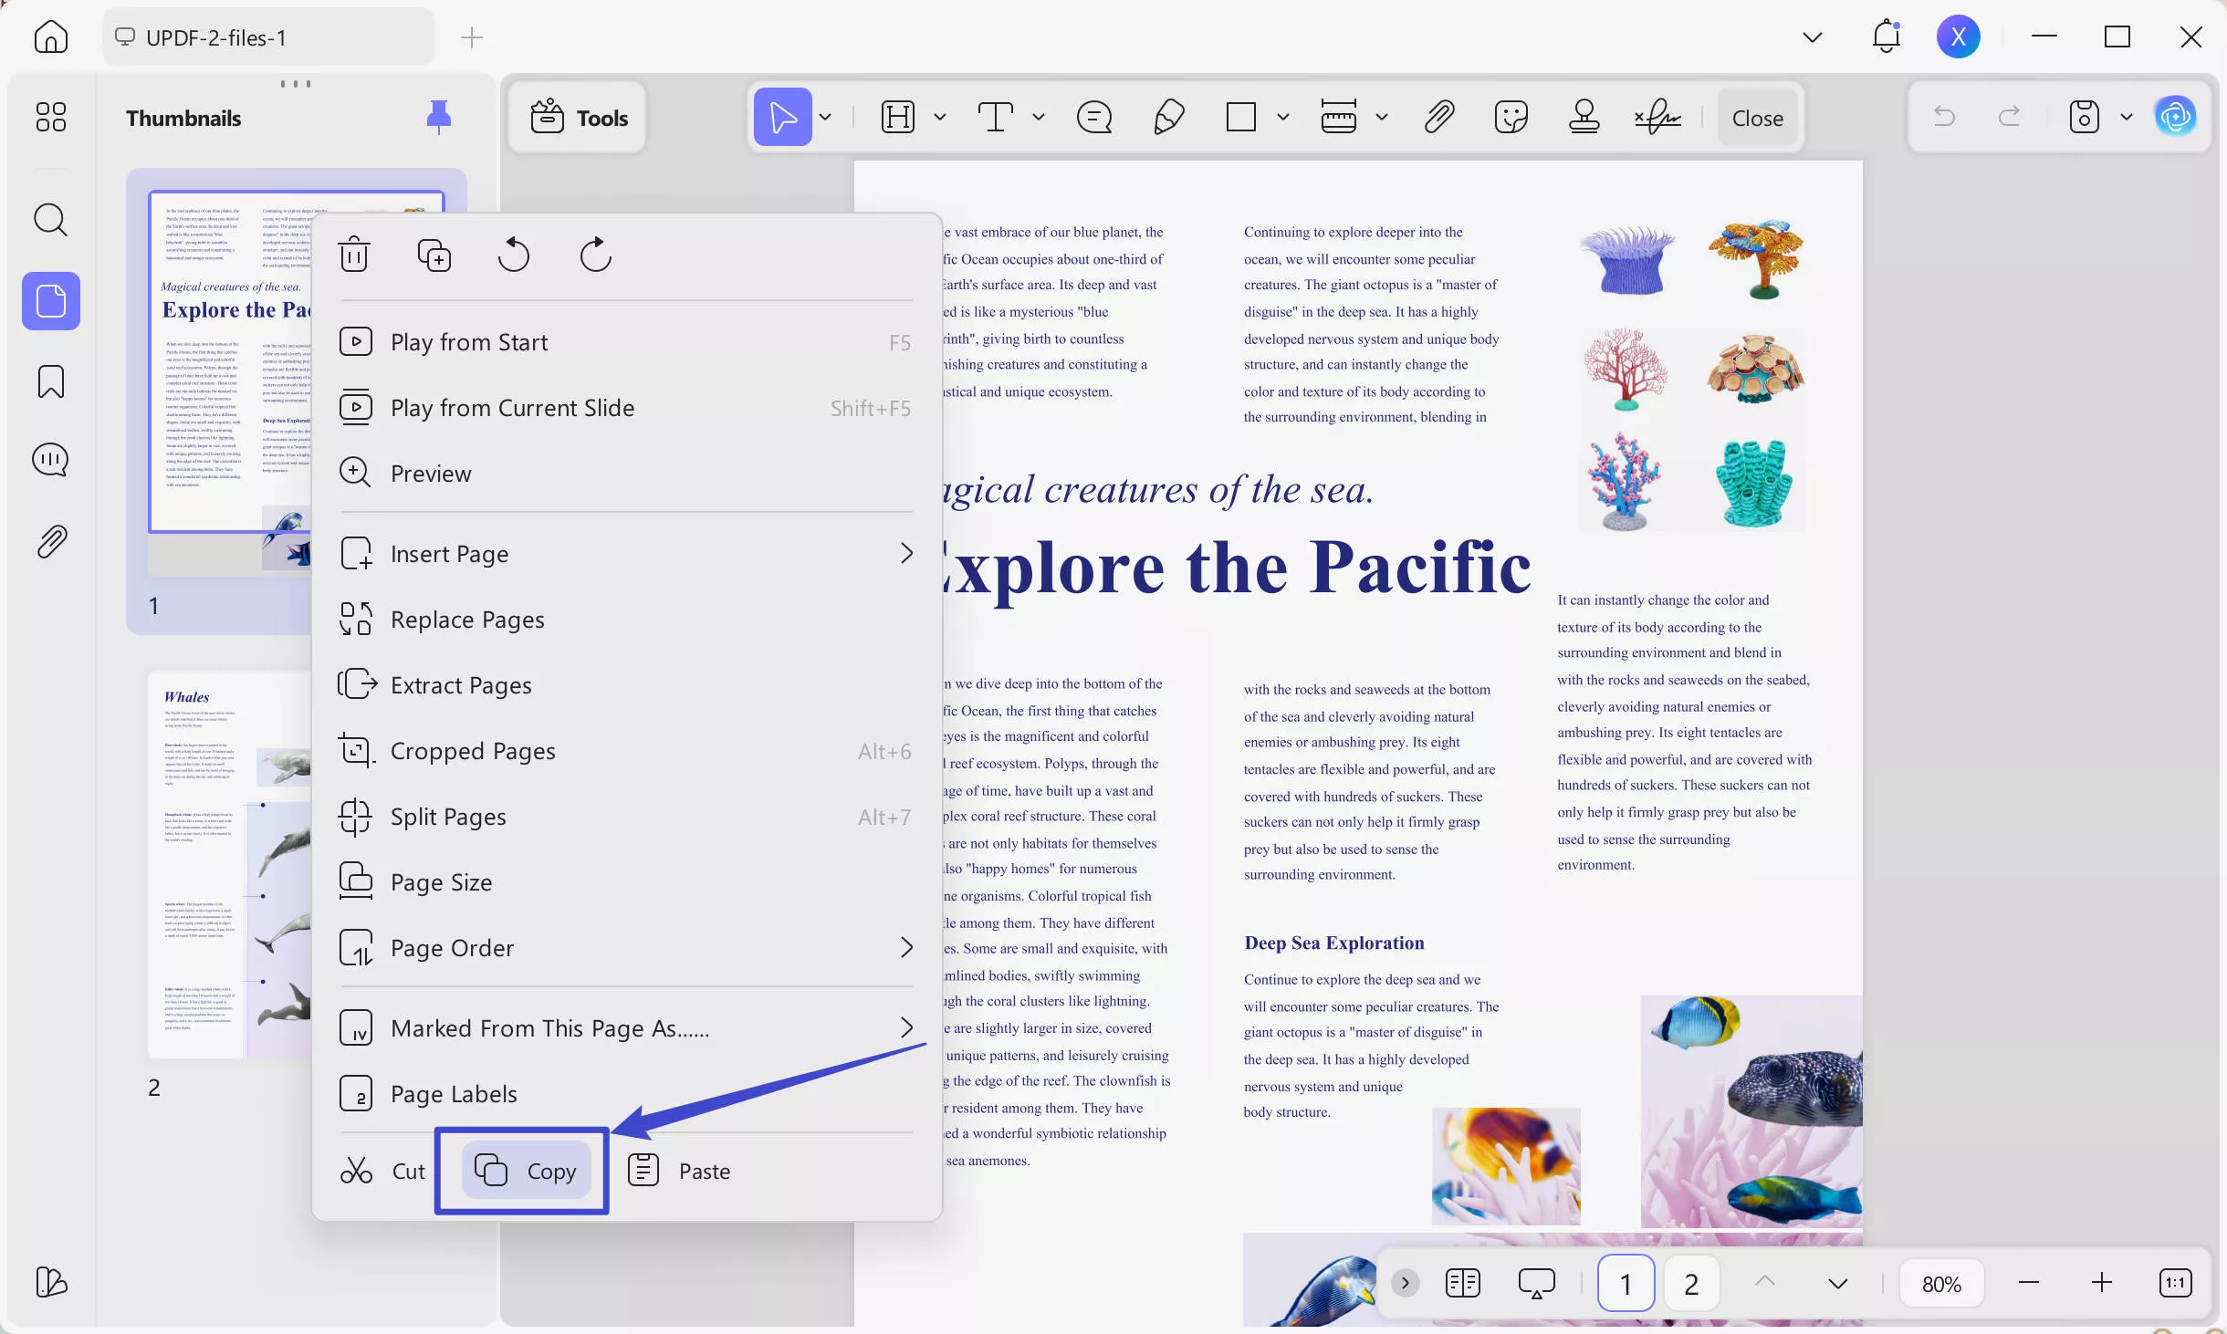Viewport: 2227px width, 1334px height.
Task: Rotate page clockwise in context menu
Action: coord(595,255)
